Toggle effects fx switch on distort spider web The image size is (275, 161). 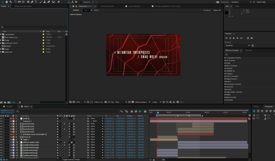[x=65, y=142]
